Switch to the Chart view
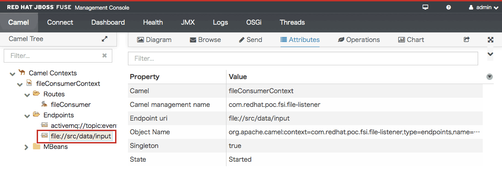 [x=411, y=40]
